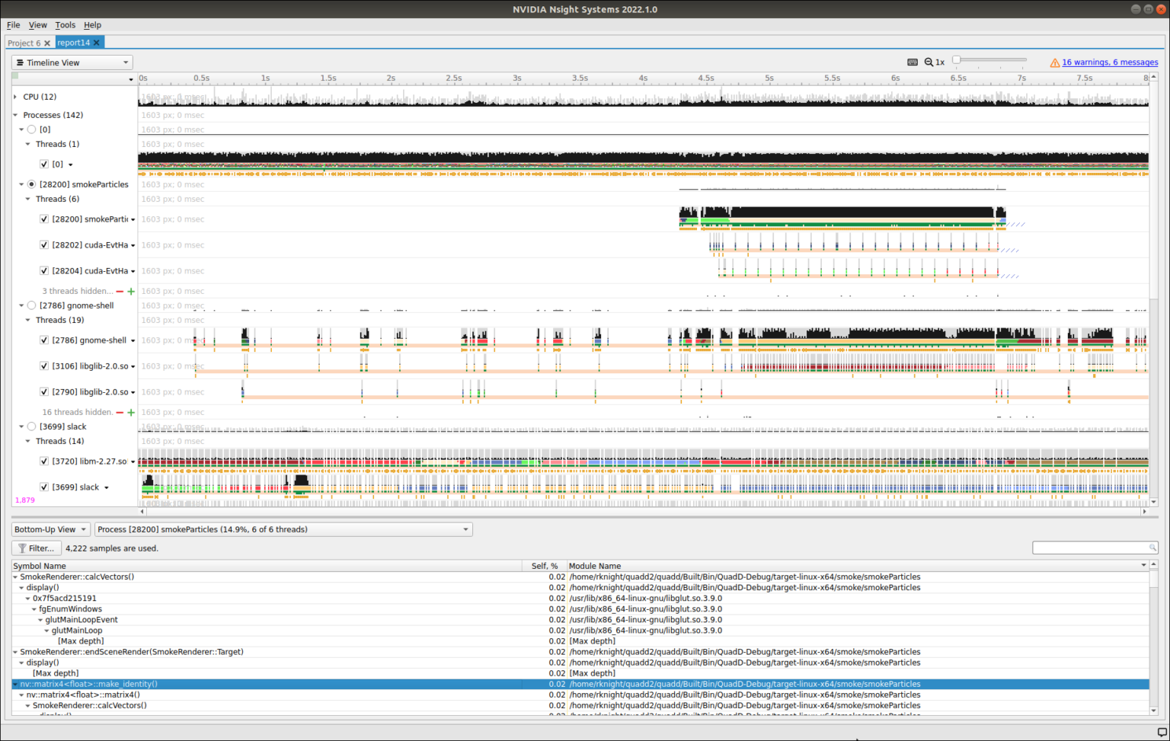Click the zoom-out magnifier icon
Screen dimensions: 1170x741
pyautogui.click(x=929, y=62)
